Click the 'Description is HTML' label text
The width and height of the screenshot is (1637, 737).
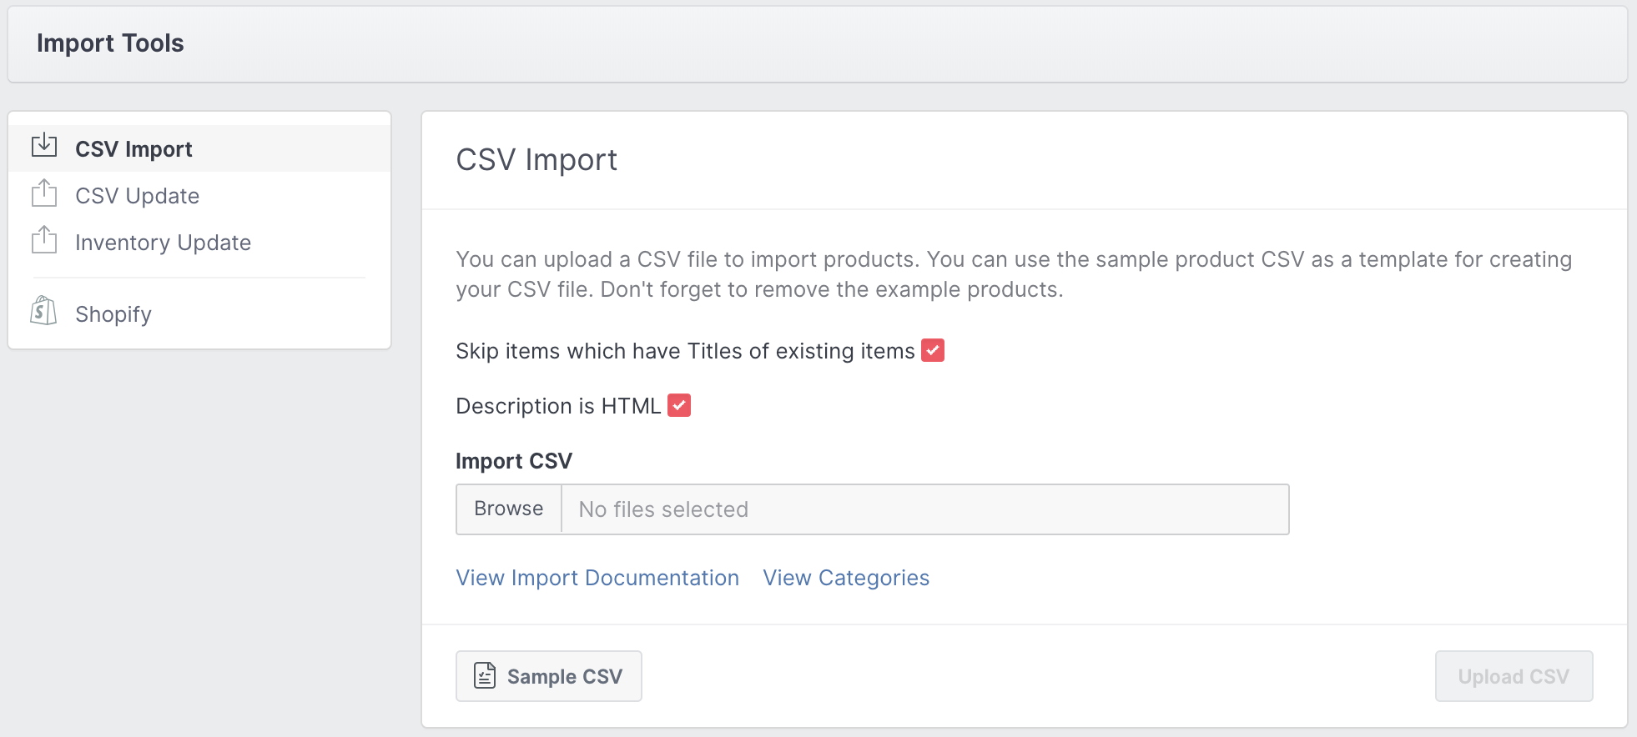pyautogui.click(x=558, y=406)
